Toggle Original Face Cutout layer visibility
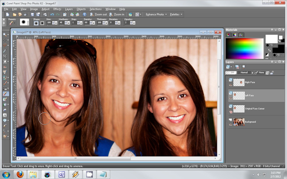The height and width of the screenshot is (179, 287). click(231, 112)
